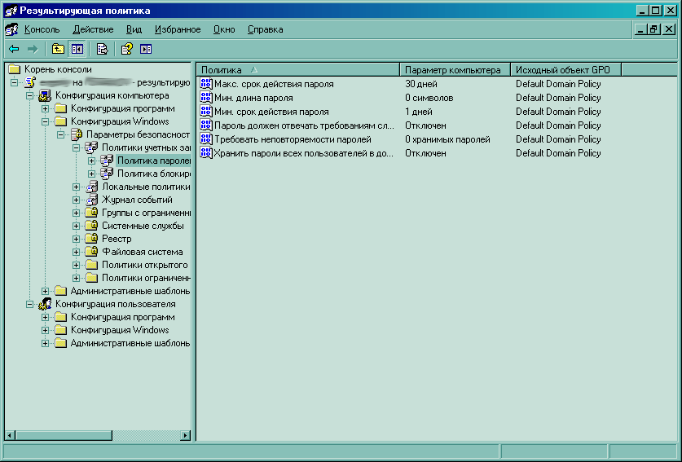
Task: Click the Системные службы folder icon
Action: click(91, 226)
